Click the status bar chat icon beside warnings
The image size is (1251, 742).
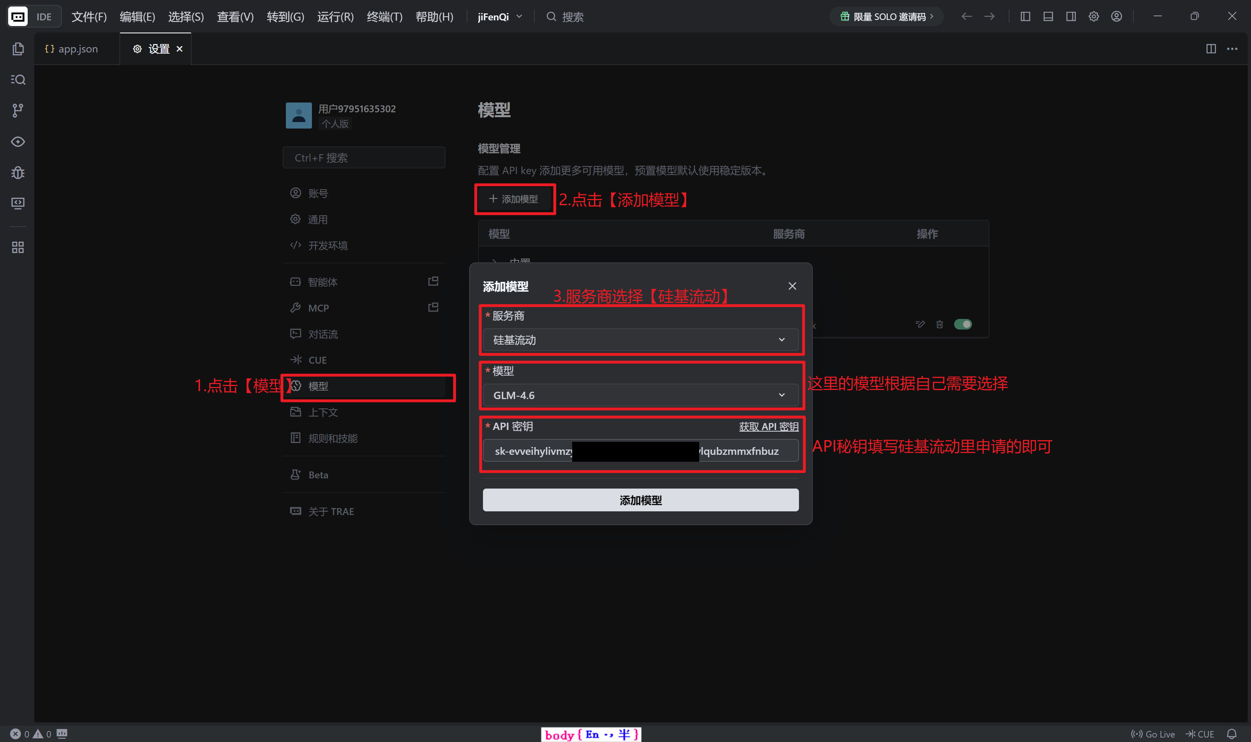[62, 733]
